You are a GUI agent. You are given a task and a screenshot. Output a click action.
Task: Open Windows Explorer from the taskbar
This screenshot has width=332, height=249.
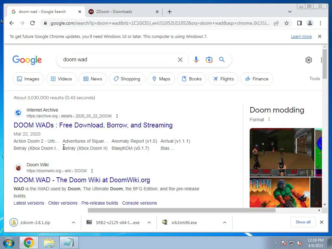[x=49, y=243]
